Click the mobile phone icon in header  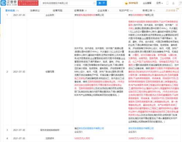pos(167,3)
